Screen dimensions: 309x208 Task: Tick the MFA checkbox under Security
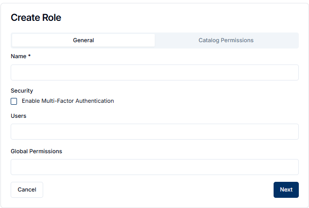click(14, 101)
